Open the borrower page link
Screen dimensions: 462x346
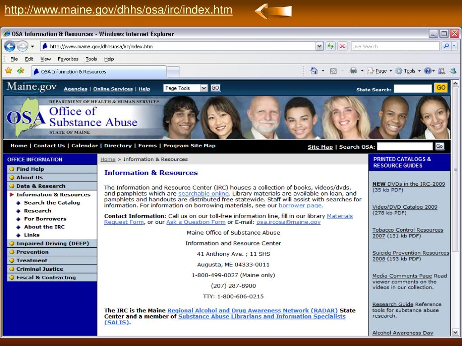pos(301,205)
